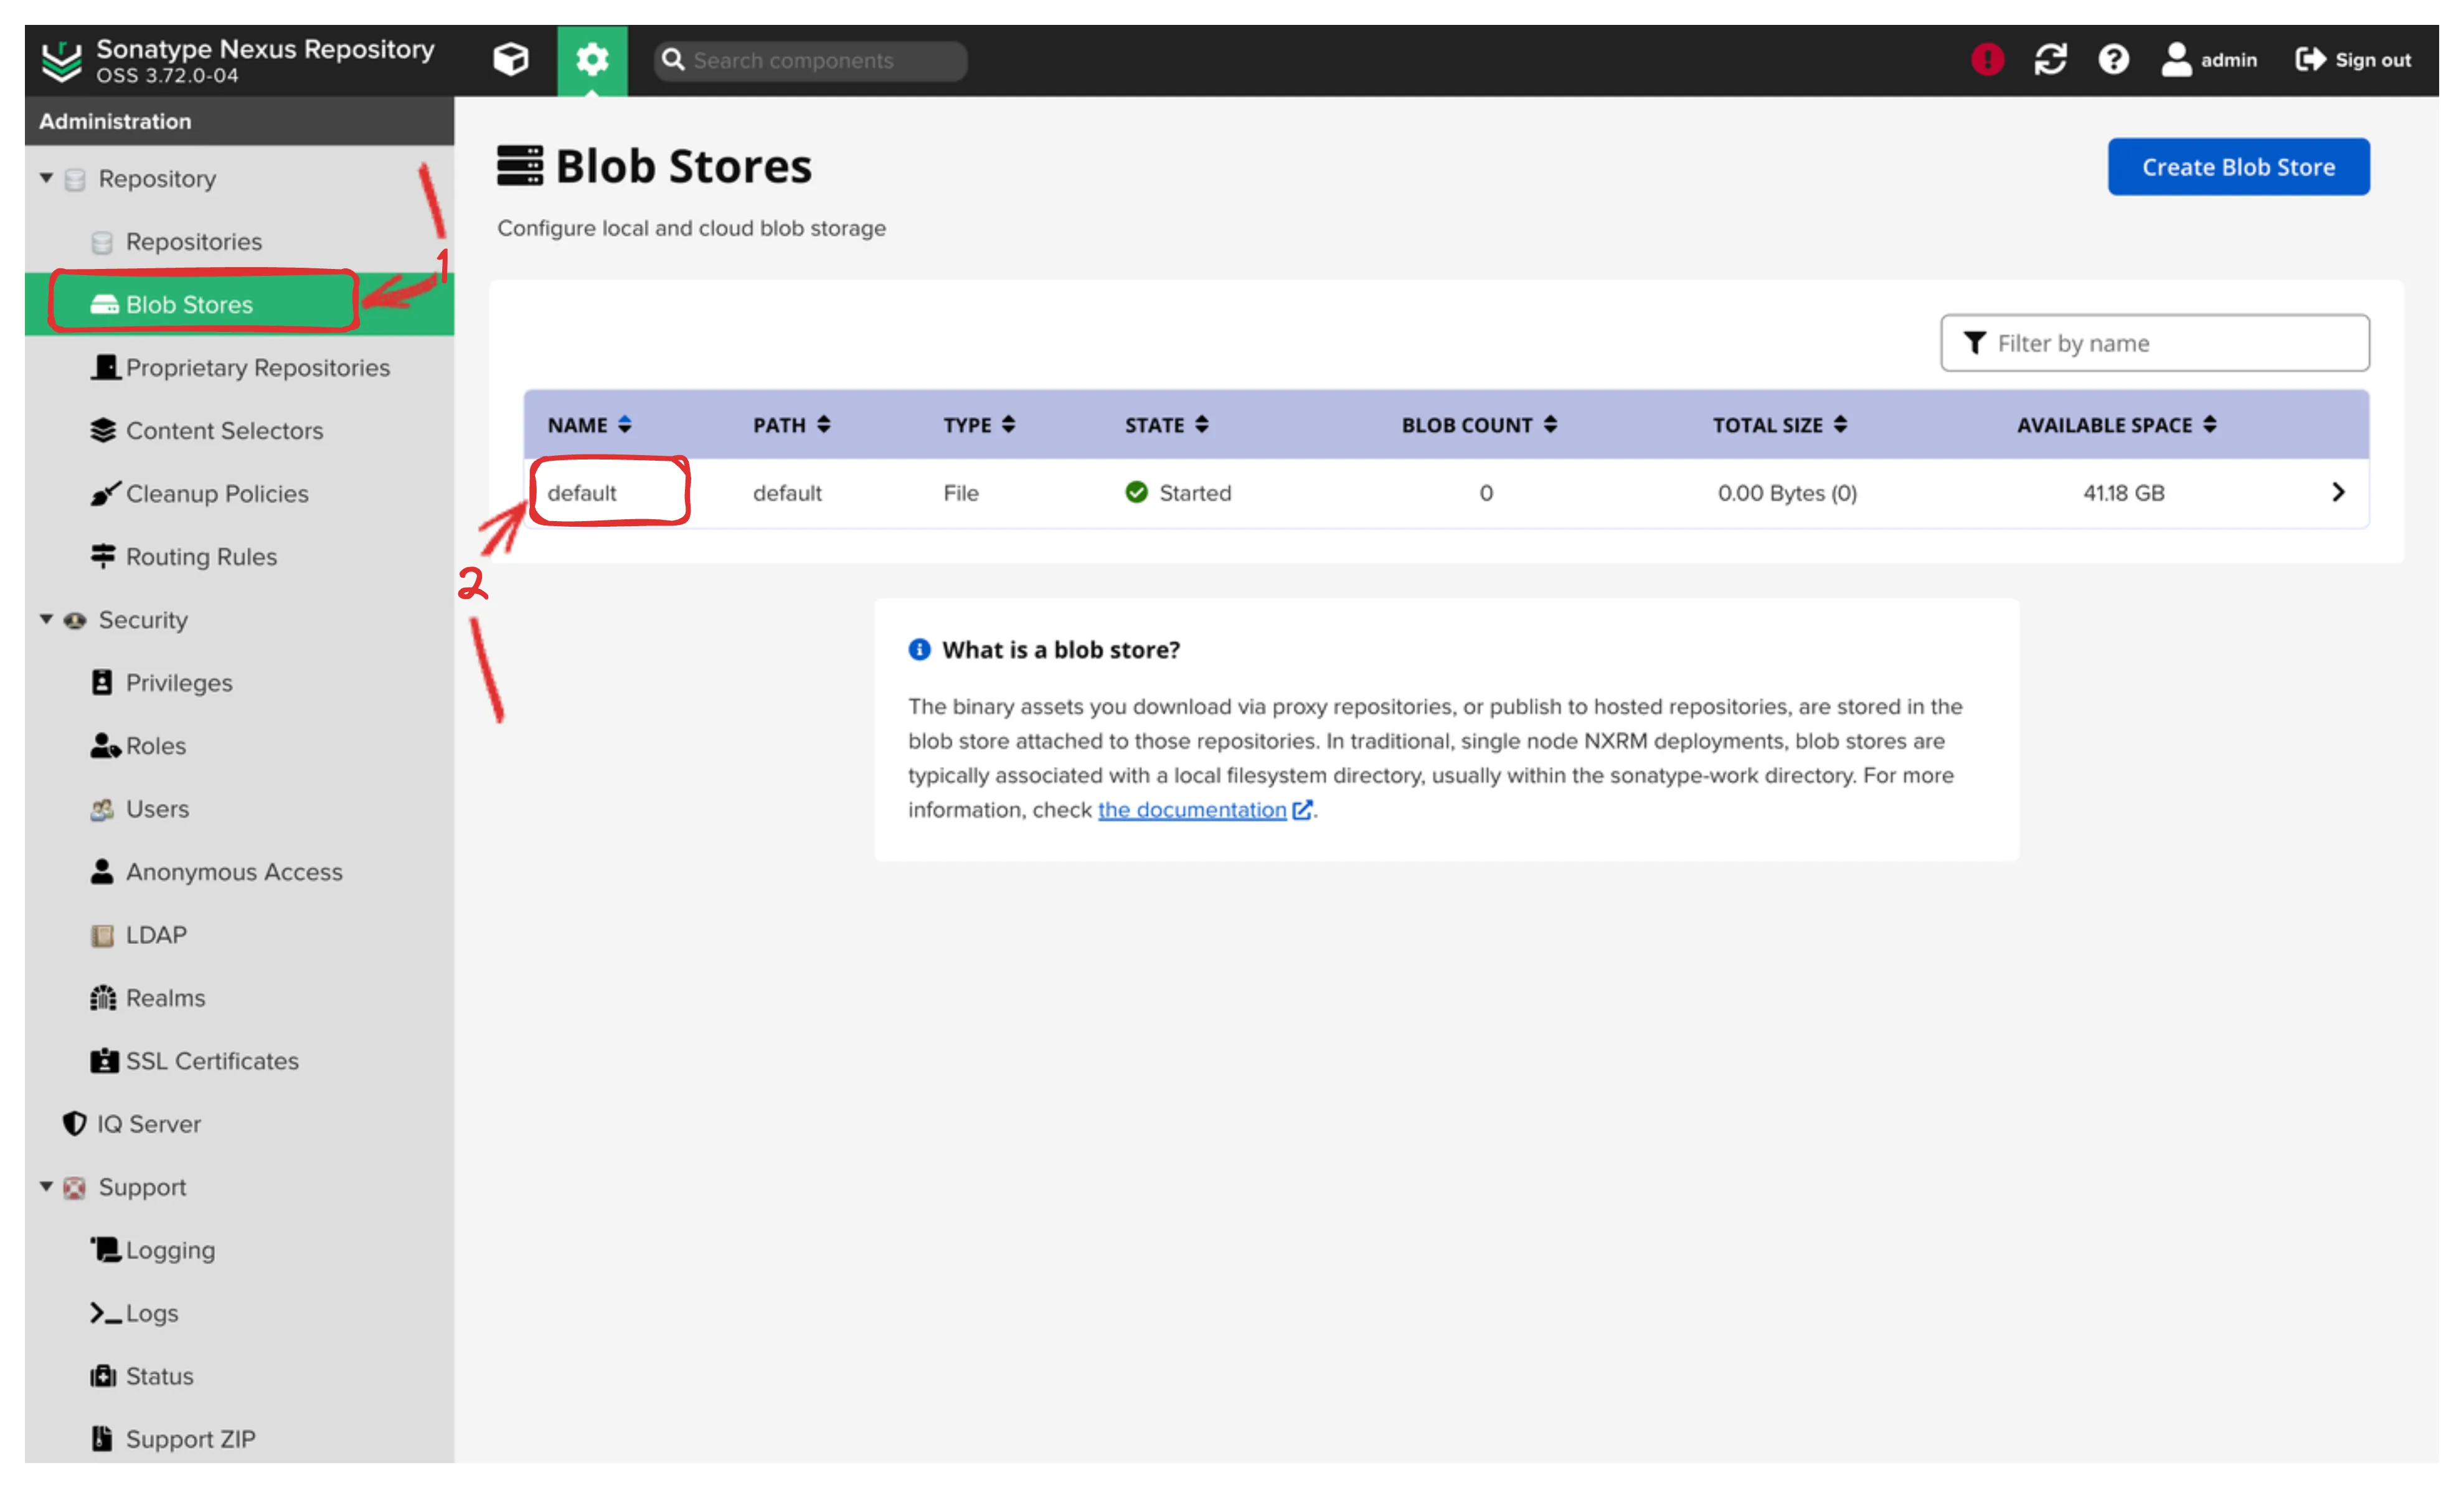
Task: Open Anonymous Access settings
Action: click(x=234, y=872)
